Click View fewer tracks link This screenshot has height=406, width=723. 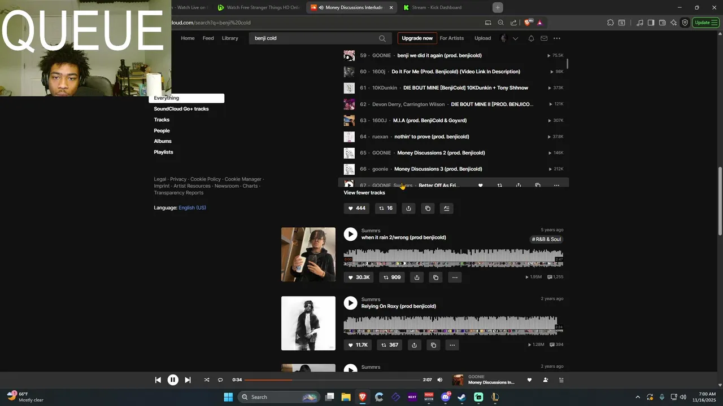tap(364, 193)
